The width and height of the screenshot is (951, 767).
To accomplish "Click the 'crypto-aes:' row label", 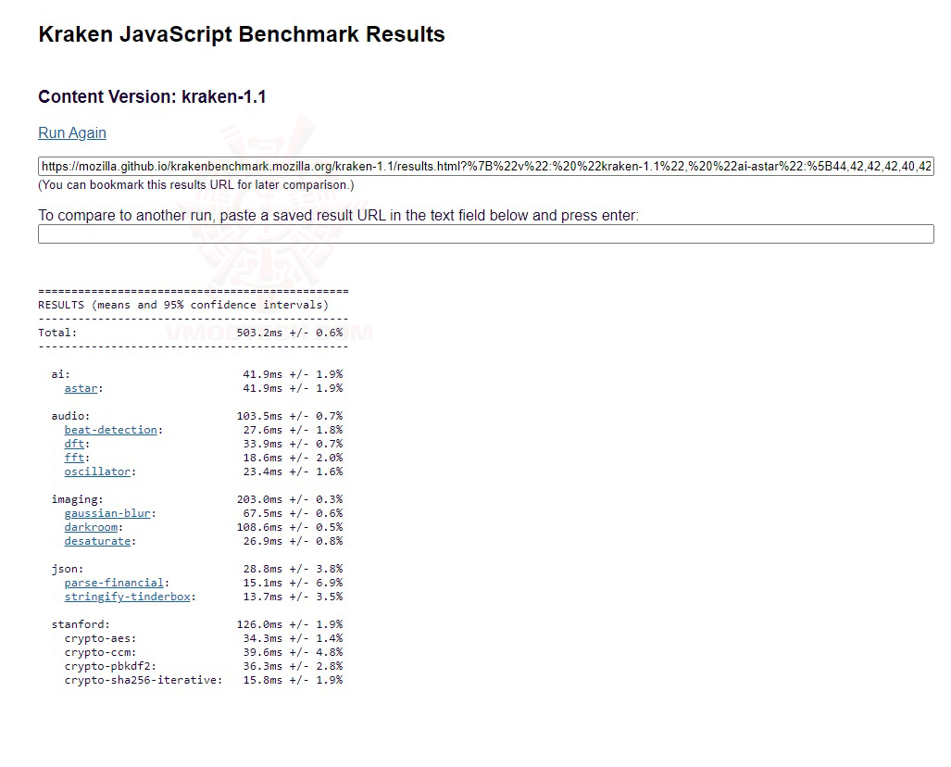I will pos(100,638).
